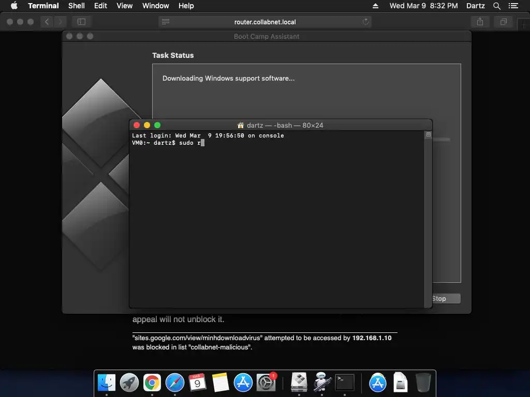Click the Safari forward arrow

click(60, 22)
